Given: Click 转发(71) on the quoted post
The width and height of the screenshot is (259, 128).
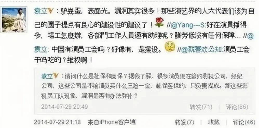Looking at the screenshot, I should coord(201,107).
